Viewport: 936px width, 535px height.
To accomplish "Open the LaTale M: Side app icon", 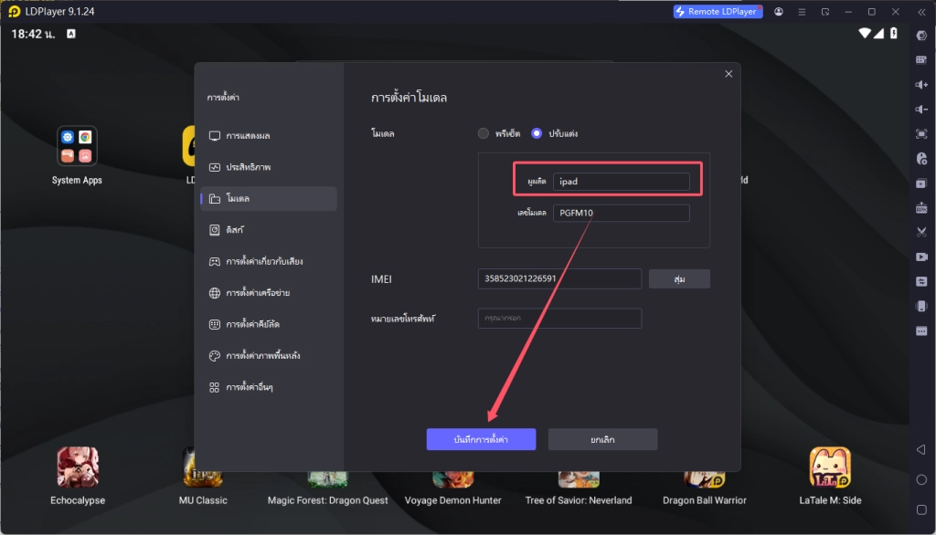I will point(830,467).
